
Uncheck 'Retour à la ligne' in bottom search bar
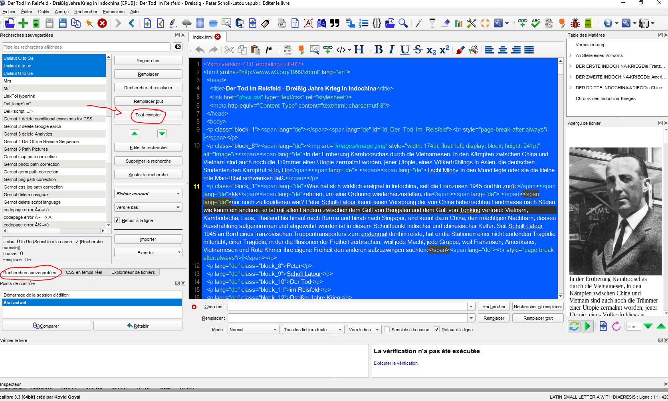[437, 330]
